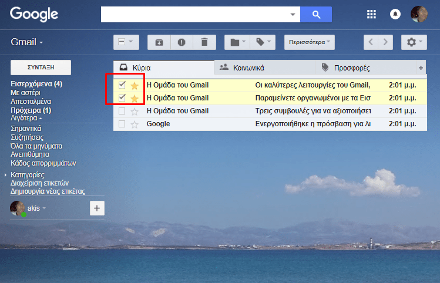Image resolution: width=440 pixels, height=283 pixels.
Task: Report selected messages as spam
Action: point(182,42)
